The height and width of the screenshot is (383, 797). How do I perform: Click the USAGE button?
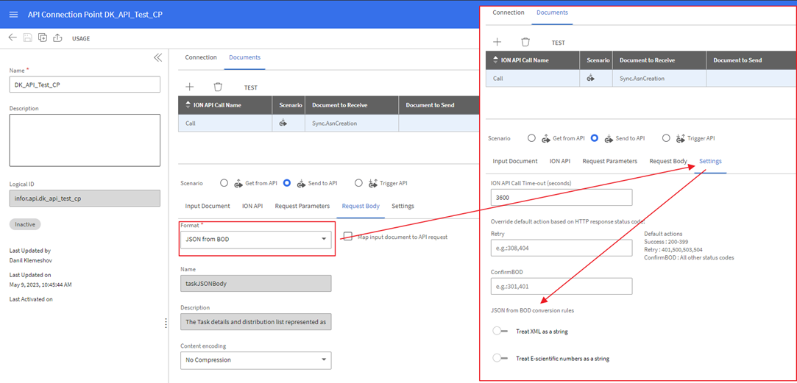tap(81, 39)
